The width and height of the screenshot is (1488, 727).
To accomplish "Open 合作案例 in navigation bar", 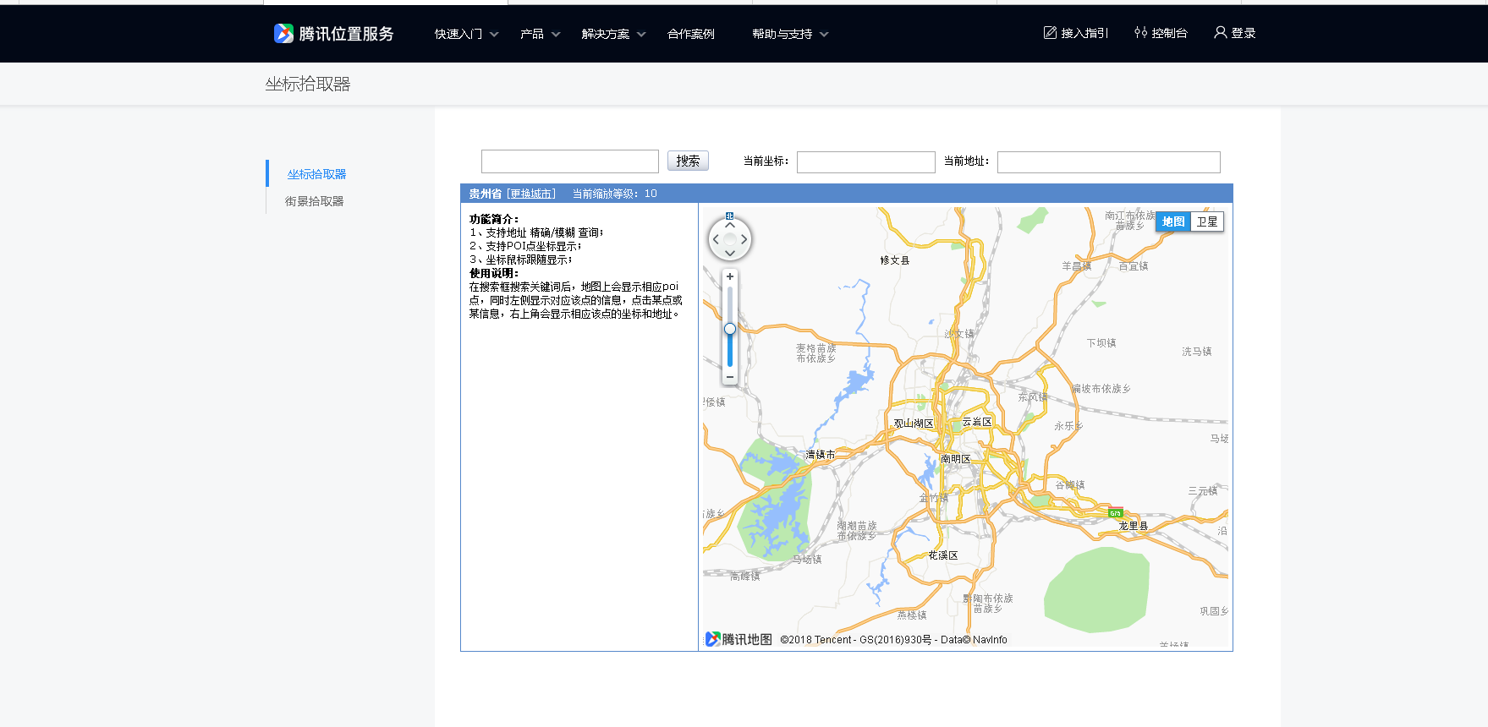I will coord(690,34).
